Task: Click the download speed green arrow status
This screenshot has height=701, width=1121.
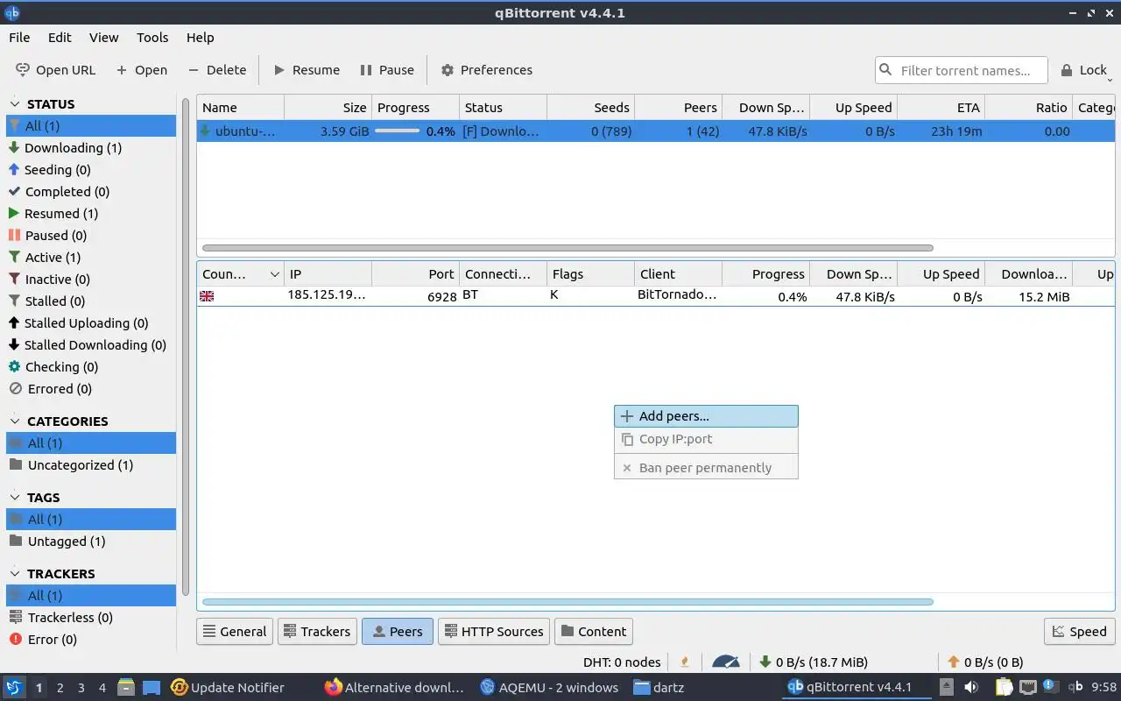Action: point(814,662)
